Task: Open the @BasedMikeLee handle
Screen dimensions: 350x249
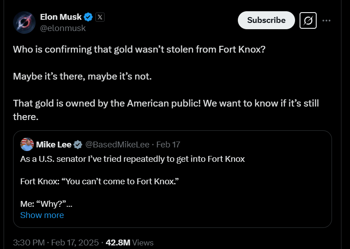Action: point(118,145)
